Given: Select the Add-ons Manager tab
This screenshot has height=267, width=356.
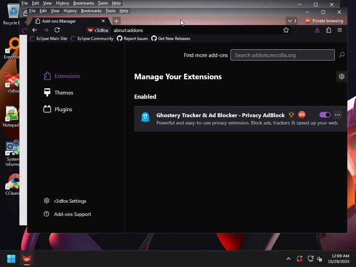Looking at the screenshot, I should 70,21.
